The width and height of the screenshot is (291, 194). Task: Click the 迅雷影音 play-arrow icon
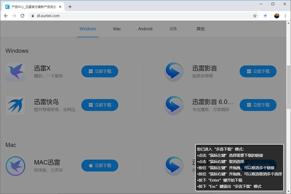pyautogui.click(x=174, y=71)
